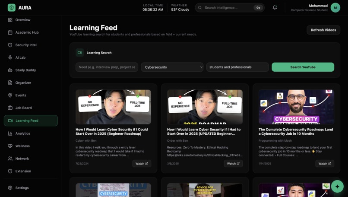This screenshot has height=197, width=348.
Task: Watch the 7/22/2024 Cyber with Ben video
Action: (x=142, y=163)
